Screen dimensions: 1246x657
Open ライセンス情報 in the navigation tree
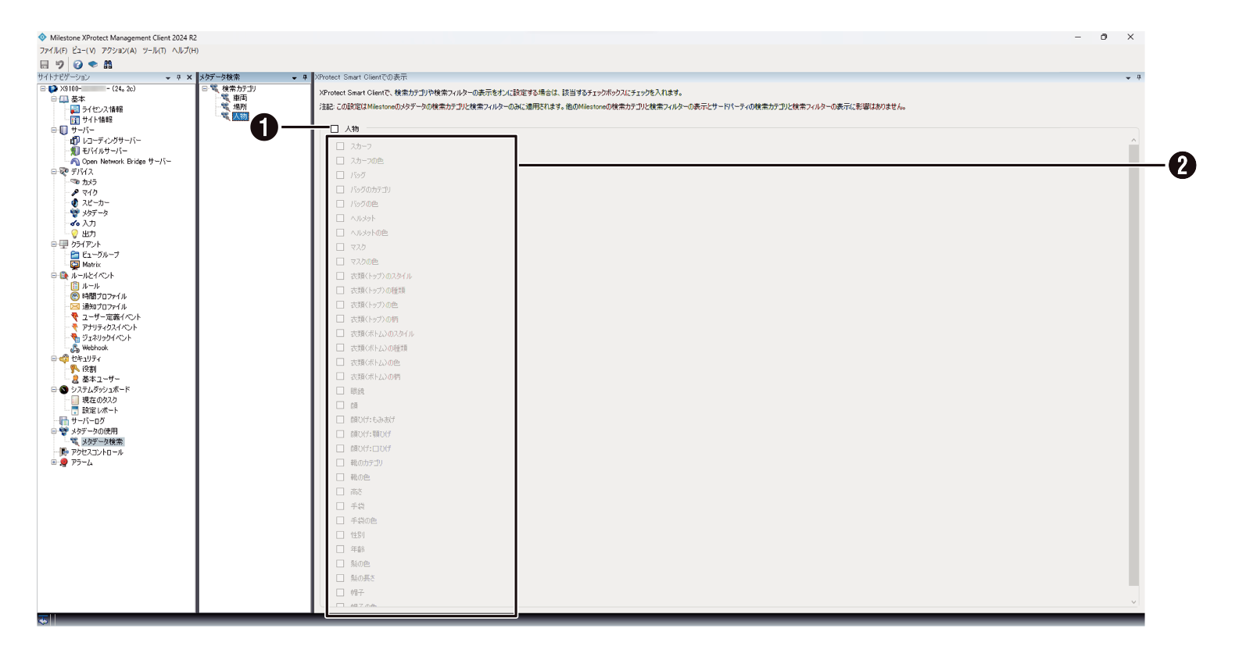(x=102, y=109)
